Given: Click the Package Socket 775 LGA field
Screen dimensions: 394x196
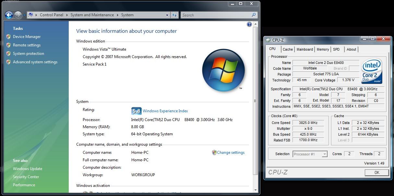Looking at the screenshot, I should pos(326,74).
